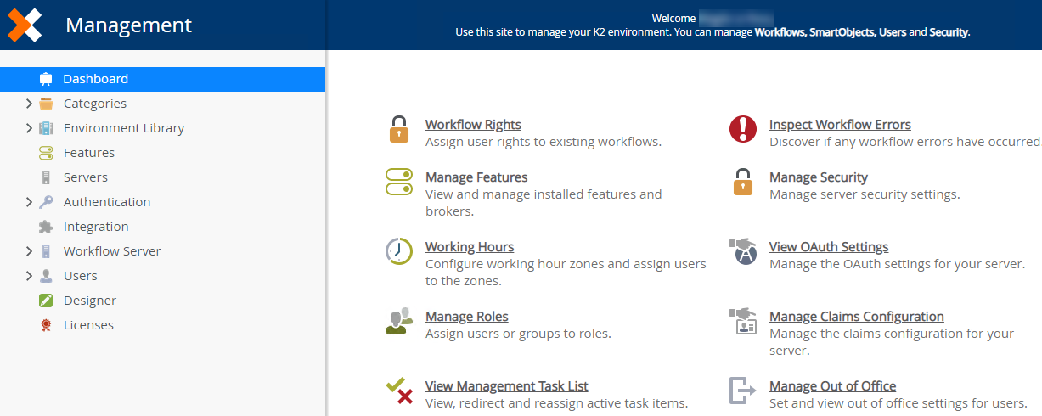Click the Manage Features toggle icon
The width and height of the screenshot is (1042, 416).
398,182
